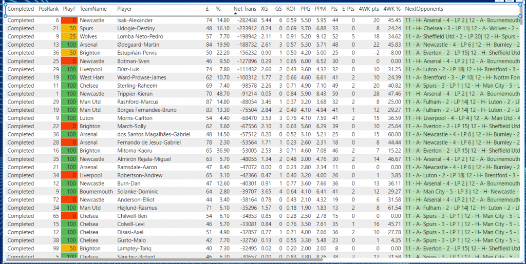Click the PPG column header
526x264 pixels.
(x=305, y=9)
